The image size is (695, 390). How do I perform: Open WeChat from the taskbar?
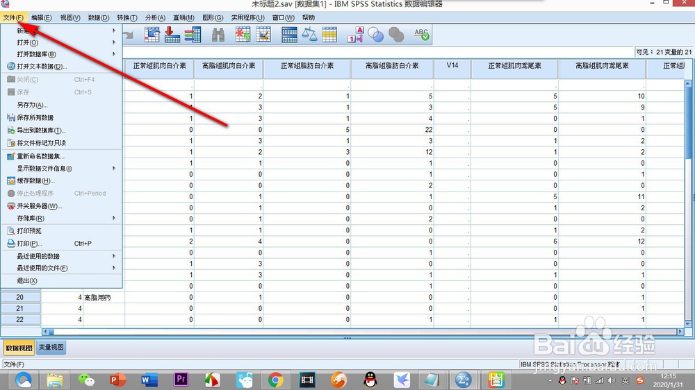86,380
